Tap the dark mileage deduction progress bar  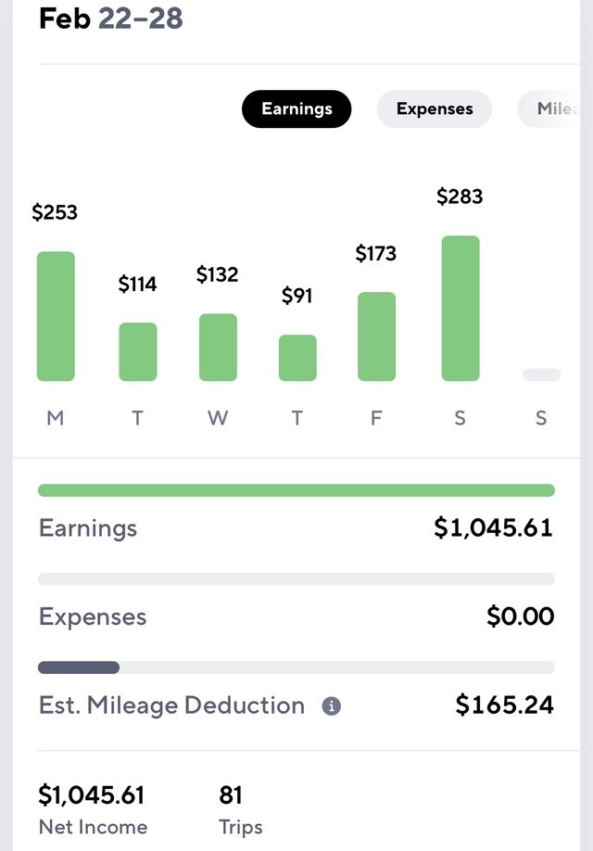click(x=79, y=667)
